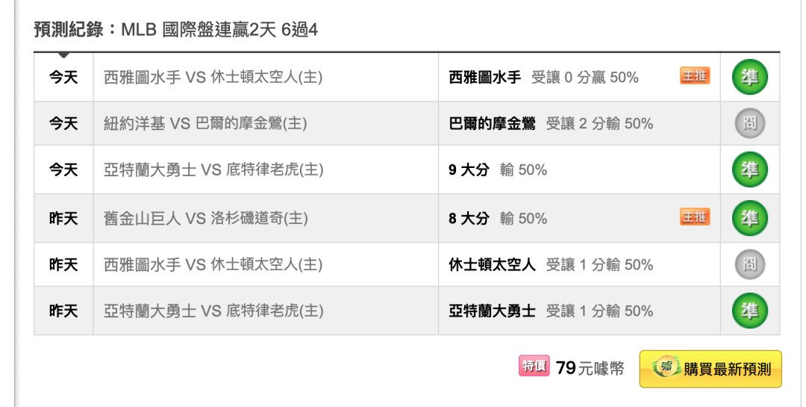806x407 pixels.
Task: Click green 準 icon in 舊金山巨人 row
Action: pos(749,218)
